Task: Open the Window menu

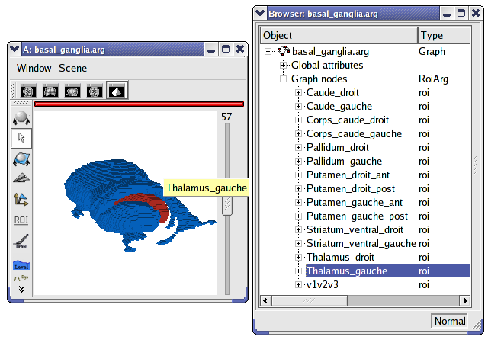Action: [x=34, y=68]
